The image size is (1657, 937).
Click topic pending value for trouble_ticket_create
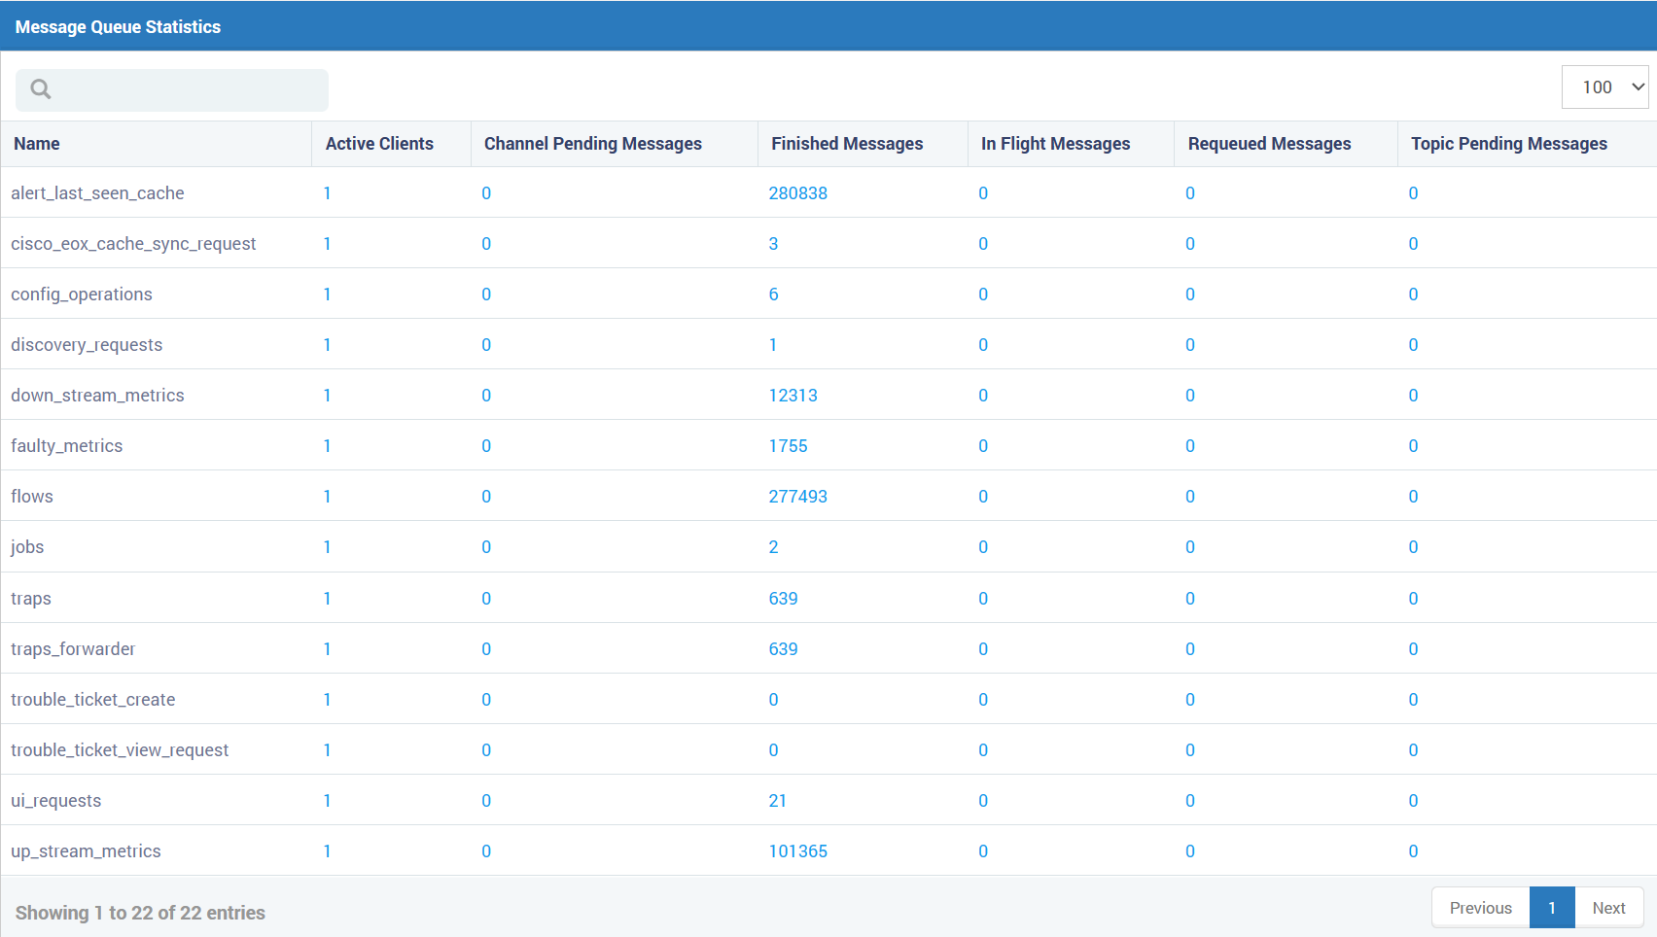[1413, 700]
